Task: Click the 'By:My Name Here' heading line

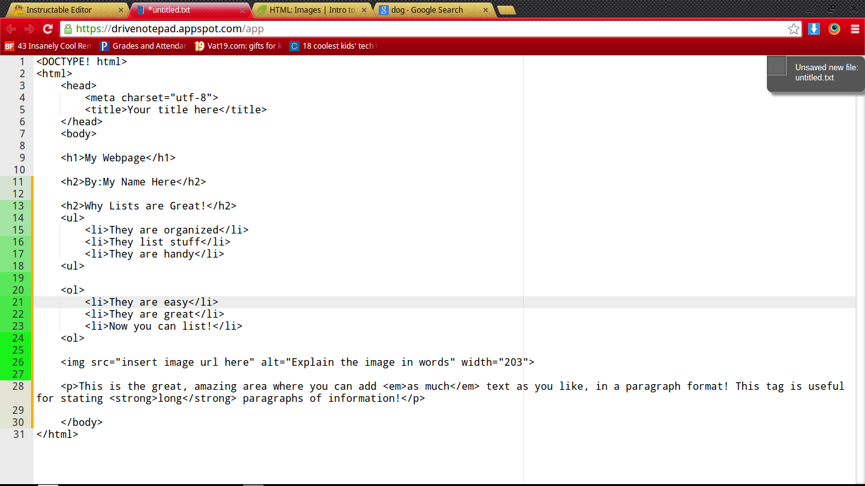Action: (x=134, y=182)
